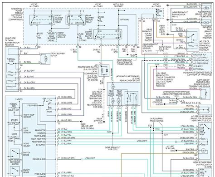Click the 'ECT SIGNAL' PCM pin label
The height and width of the screenshot is (177, 215).
point(199,69)
